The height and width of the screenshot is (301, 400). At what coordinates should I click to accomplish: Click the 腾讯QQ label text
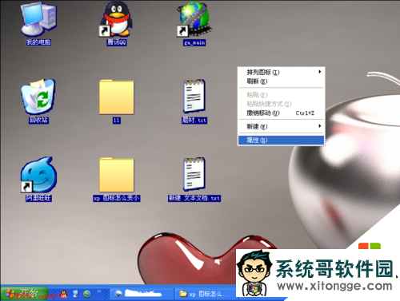click(x=117, y=42)
